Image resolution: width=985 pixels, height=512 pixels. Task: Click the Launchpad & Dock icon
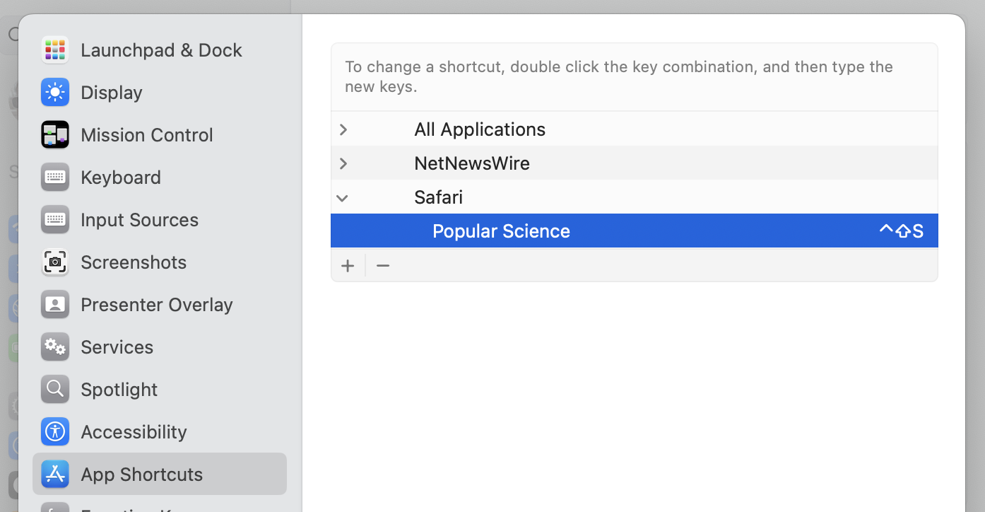point(55,50)
